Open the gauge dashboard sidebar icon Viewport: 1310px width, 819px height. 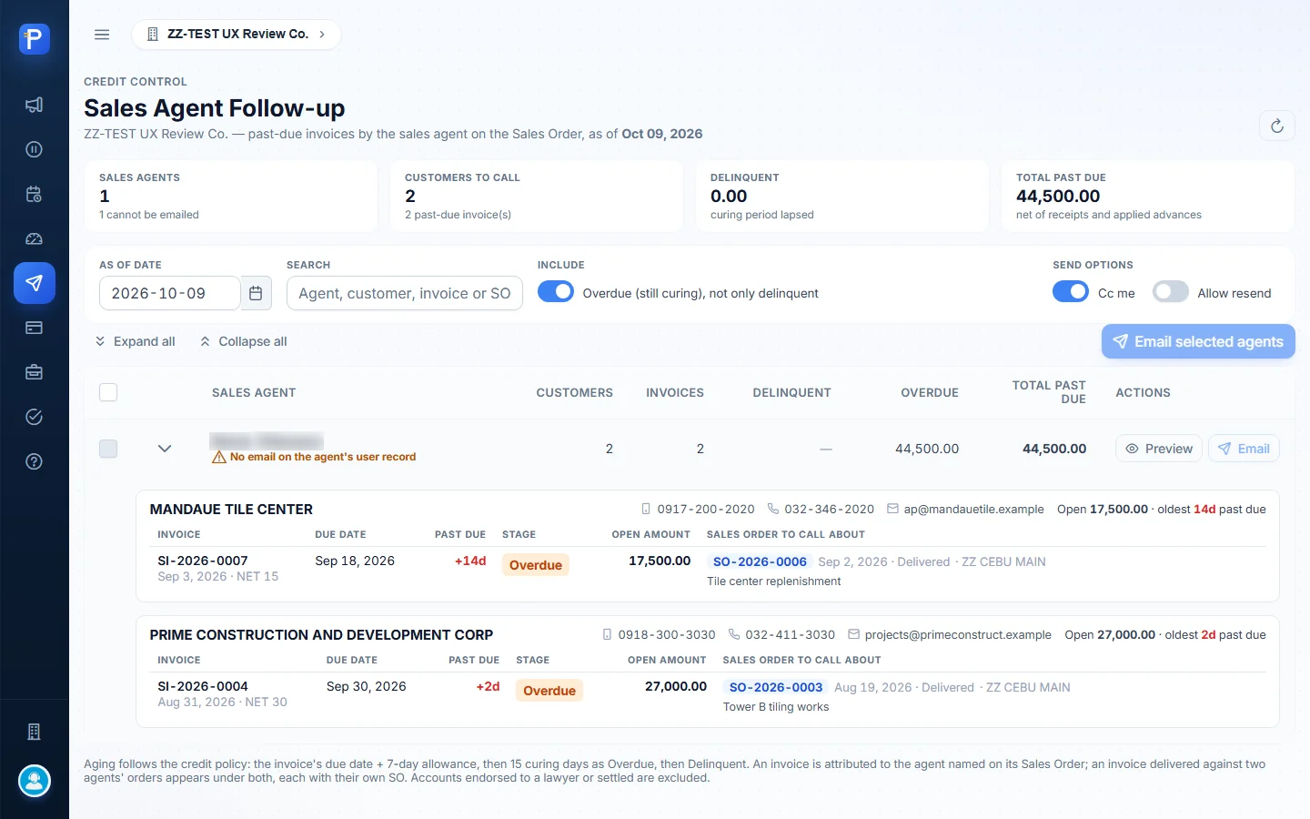click(35, 238)
